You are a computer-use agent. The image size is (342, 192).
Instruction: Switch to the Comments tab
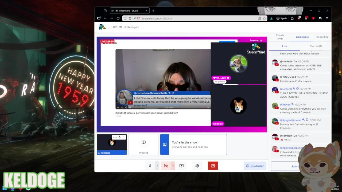302,37
